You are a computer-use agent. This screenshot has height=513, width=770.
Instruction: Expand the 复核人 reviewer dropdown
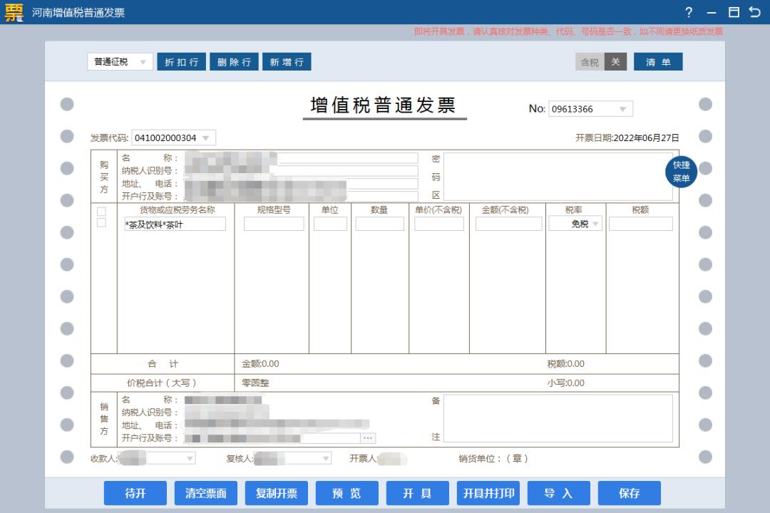(x=327, y=458)
